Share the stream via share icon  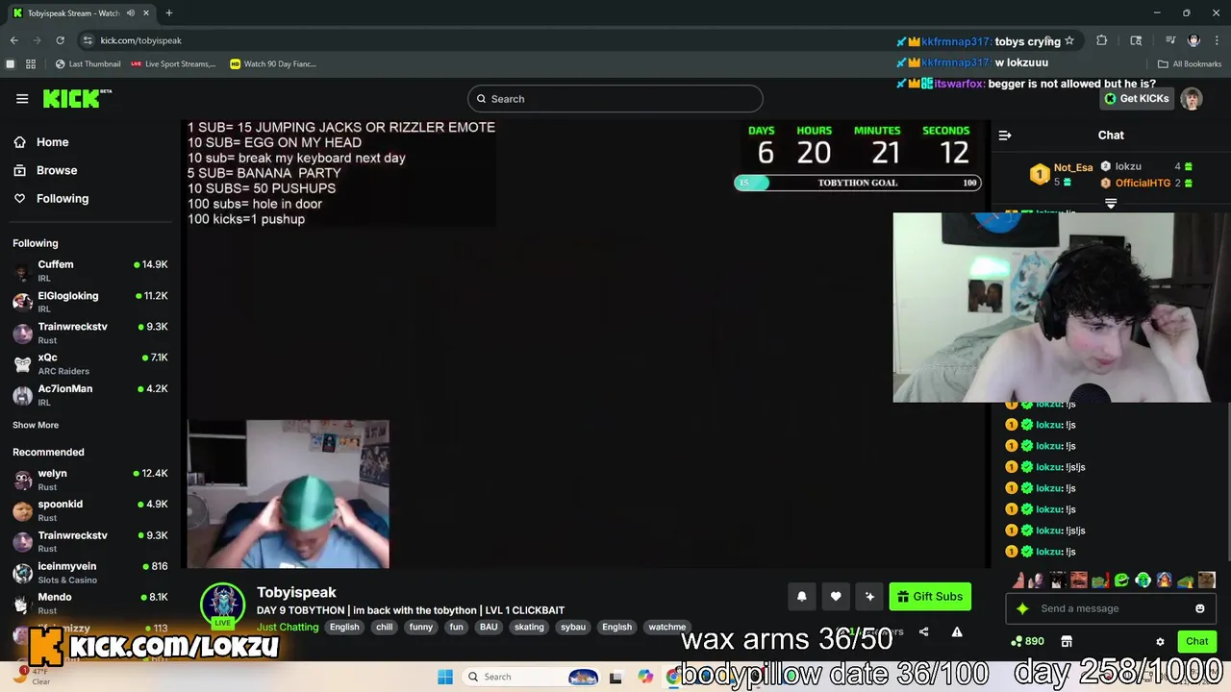(x=923, y=632)
